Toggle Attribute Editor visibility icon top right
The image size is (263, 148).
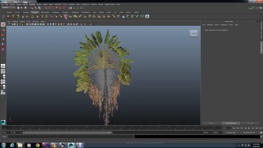point(254,8)
